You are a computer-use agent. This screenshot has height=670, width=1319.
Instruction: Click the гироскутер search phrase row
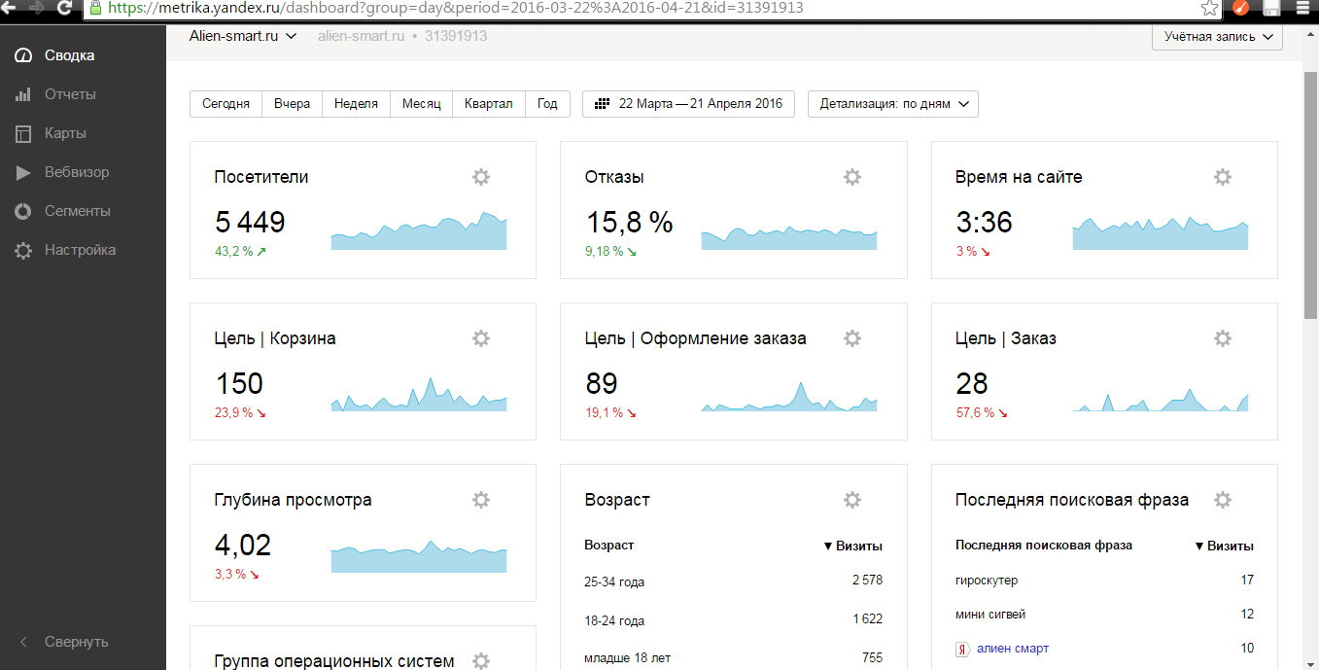point(1104,581)
